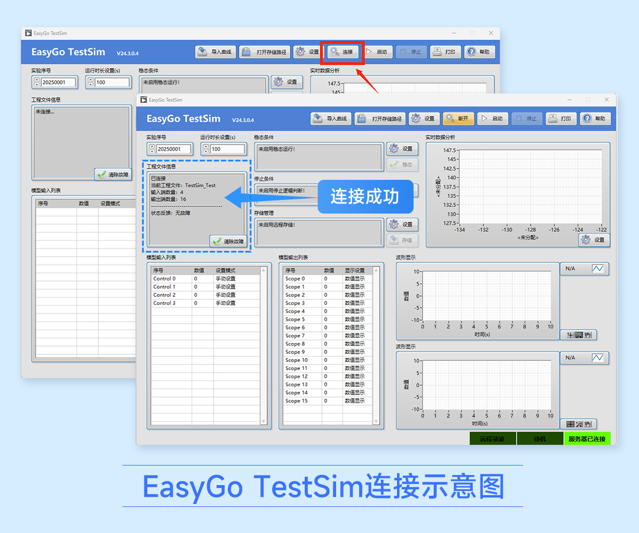Click 打开存储路径 in the front window toolbar
639x533 pixels.
[x=380, y=118]
